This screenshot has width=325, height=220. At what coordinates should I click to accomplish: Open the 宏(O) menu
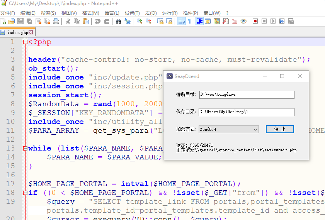tap(151, 13)
